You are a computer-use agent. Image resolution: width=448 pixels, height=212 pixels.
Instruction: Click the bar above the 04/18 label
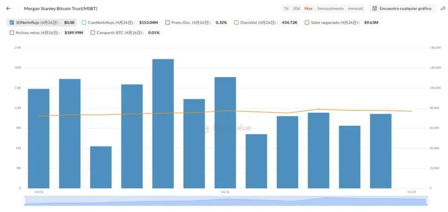click(225, 133)
